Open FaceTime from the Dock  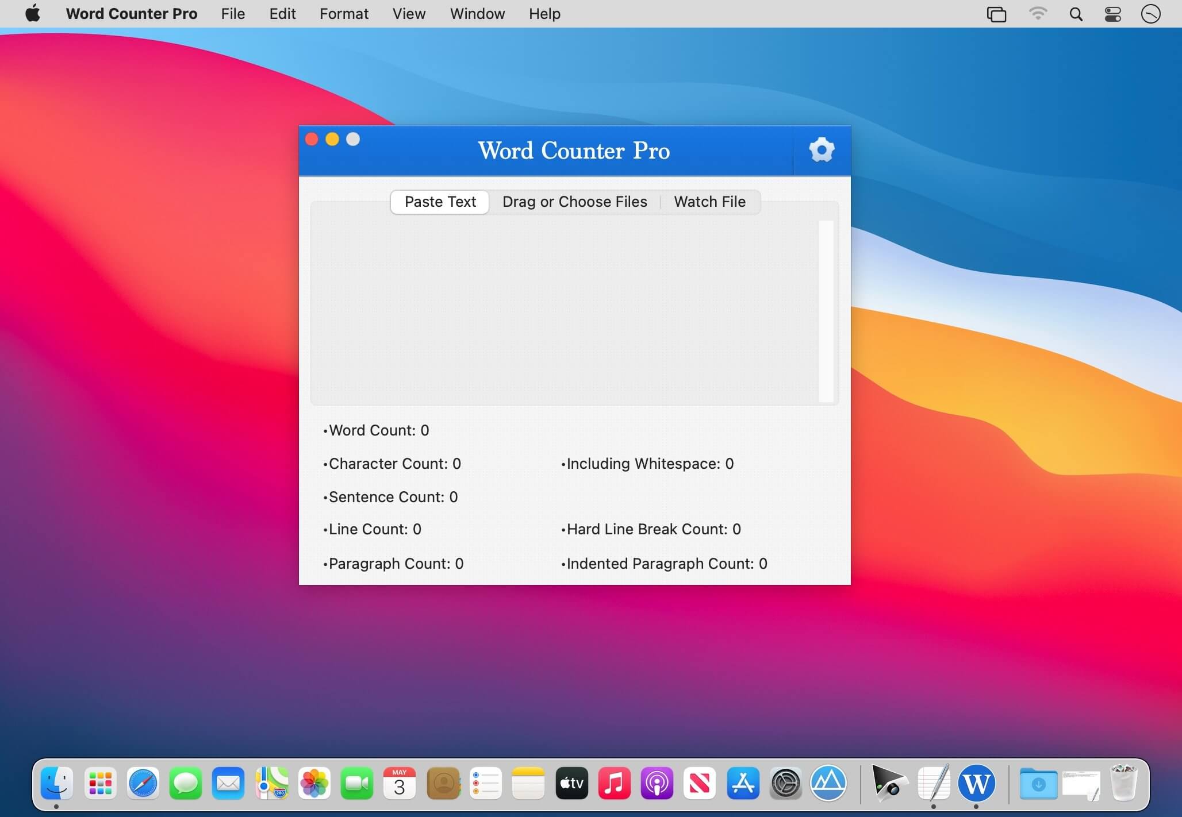[x=356, y=783]
